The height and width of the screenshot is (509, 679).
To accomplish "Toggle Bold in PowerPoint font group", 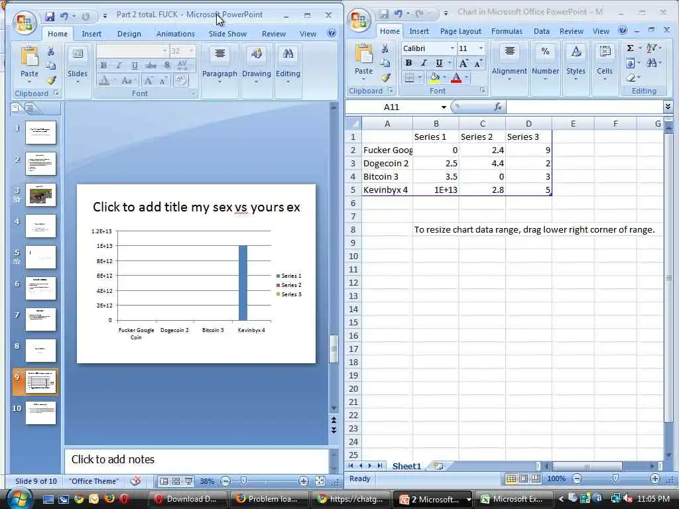I will (x=103, y=66).
